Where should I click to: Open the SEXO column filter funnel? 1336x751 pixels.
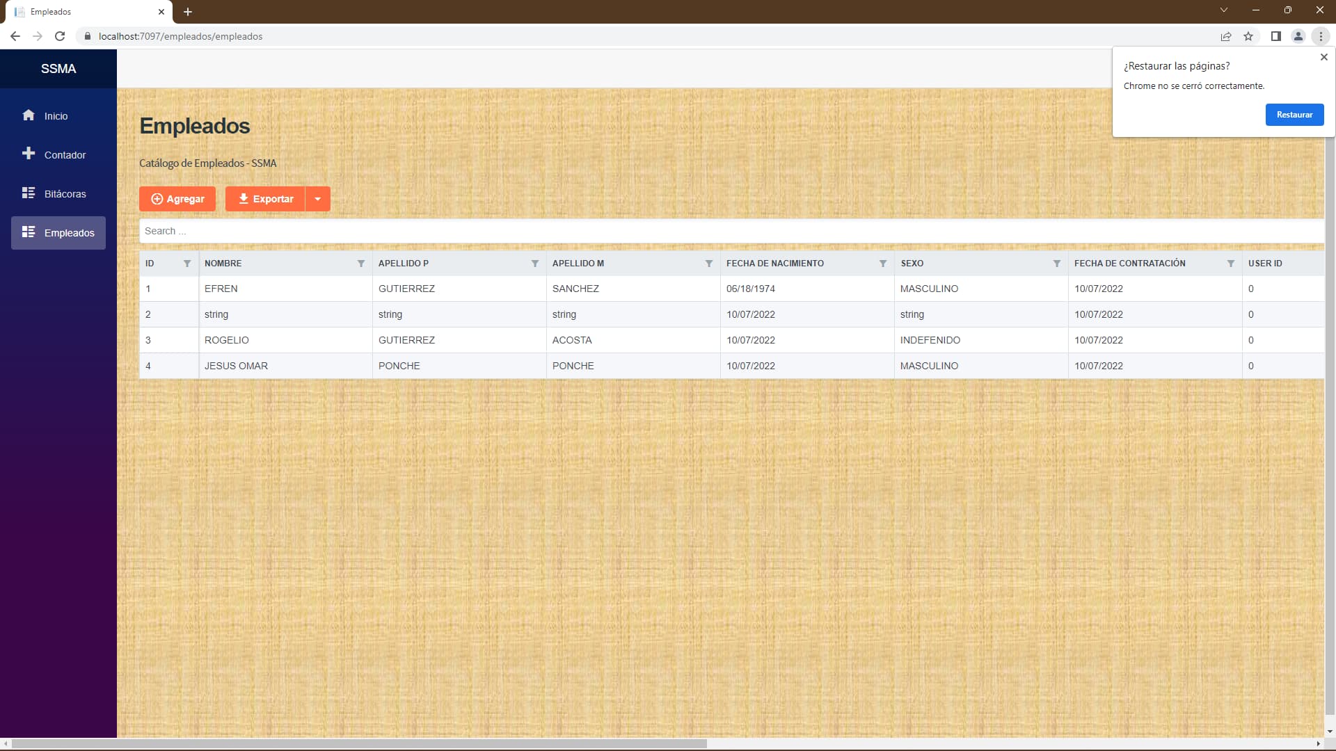(x=1057, y=264)
